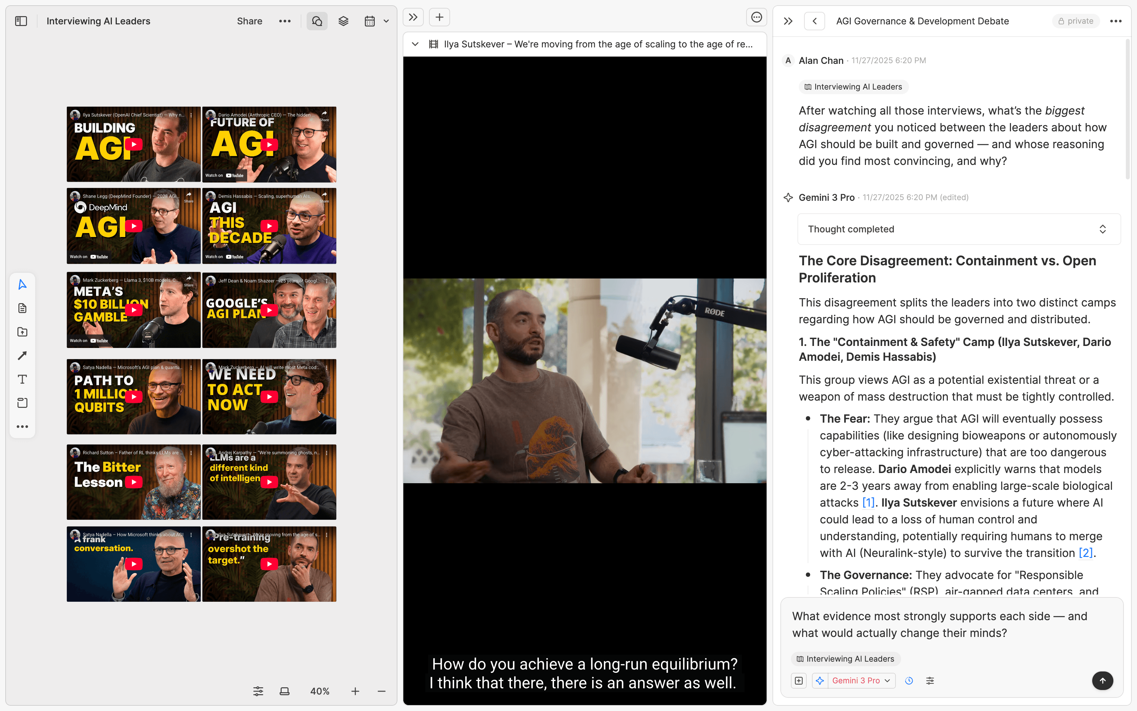Screen dimensions: 1137x711
Task: Open the more options menu beside Share
Action: 285,21
